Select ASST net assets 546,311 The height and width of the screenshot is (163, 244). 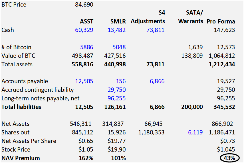[x=80, y=124]
